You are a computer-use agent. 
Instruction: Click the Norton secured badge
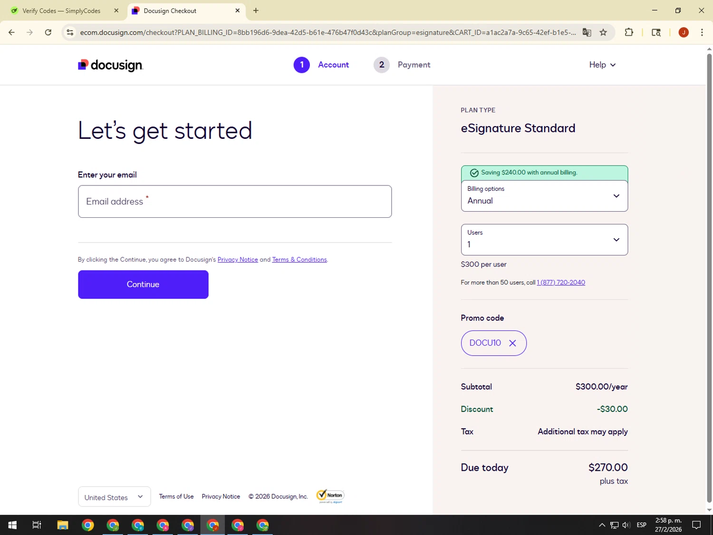click(330, 496)
